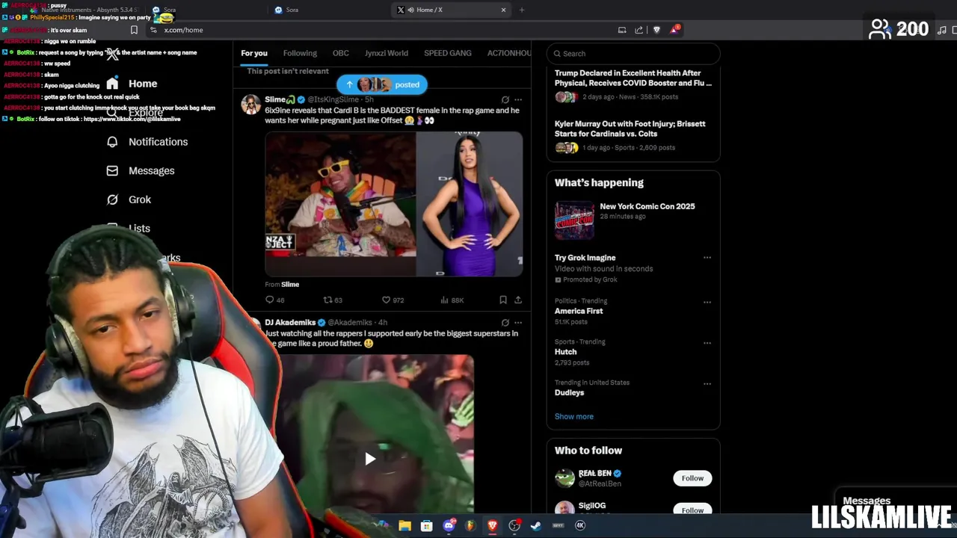Open options for Try Grok Imagine
This screenshot has width=957, height=538.
707,258
